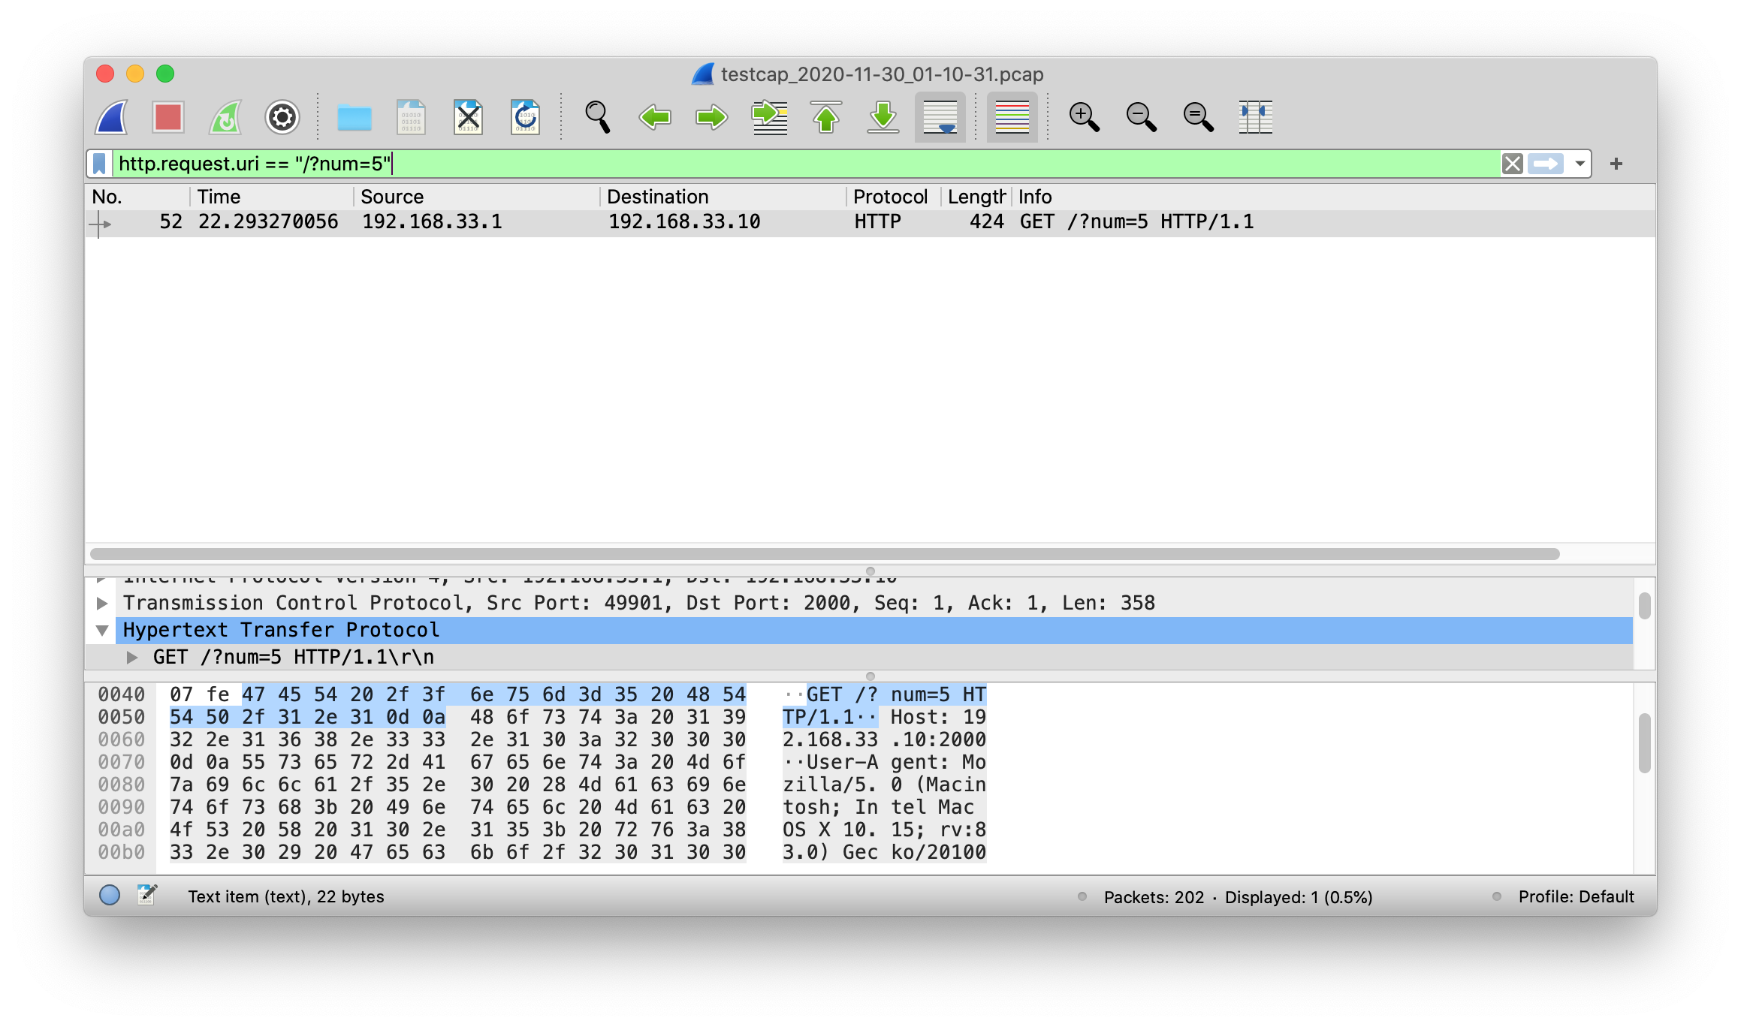
Task: Find a packet using the magnifier icon
Action: [x=597, y=117]
